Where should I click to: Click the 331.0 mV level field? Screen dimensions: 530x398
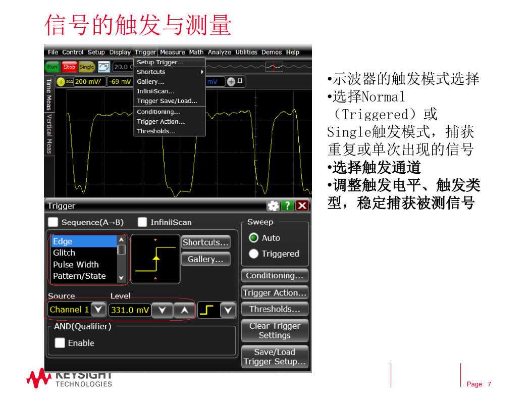coord(130,310)
